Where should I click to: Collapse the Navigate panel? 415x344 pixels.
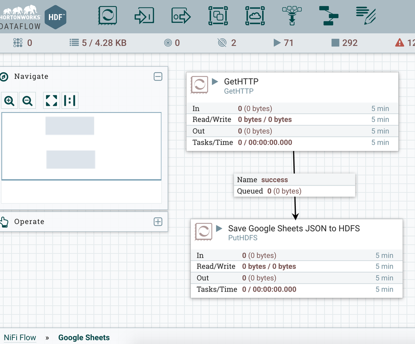[x=158, y=76]
